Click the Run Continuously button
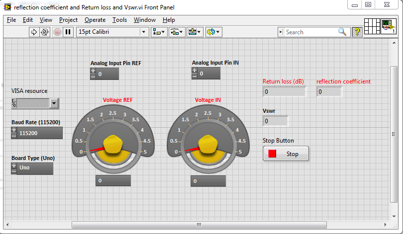 pyautogui.click(x=45, y=32)
